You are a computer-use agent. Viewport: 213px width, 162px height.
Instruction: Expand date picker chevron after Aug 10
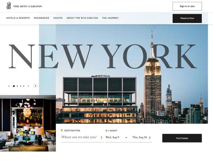(150, 138)
